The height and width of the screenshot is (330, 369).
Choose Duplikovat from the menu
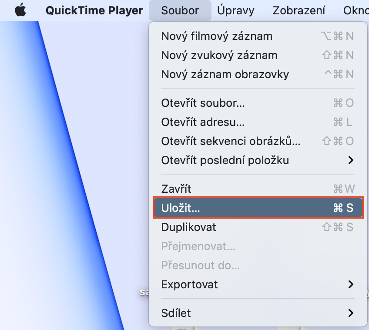(258, 227)
